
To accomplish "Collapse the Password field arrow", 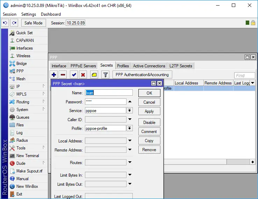I will click(x=130, y=102).
